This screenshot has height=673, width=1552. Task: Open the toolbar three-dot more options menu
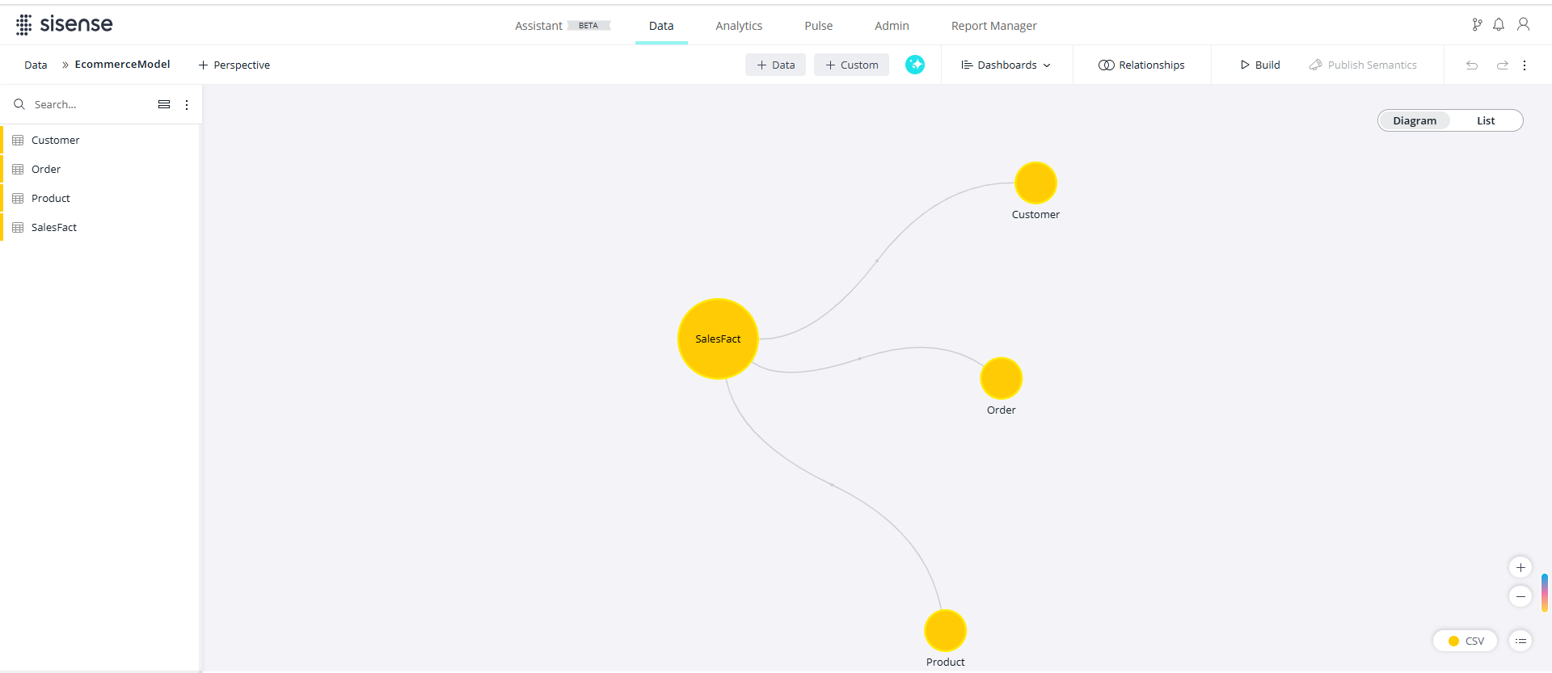pos(1525,65)
